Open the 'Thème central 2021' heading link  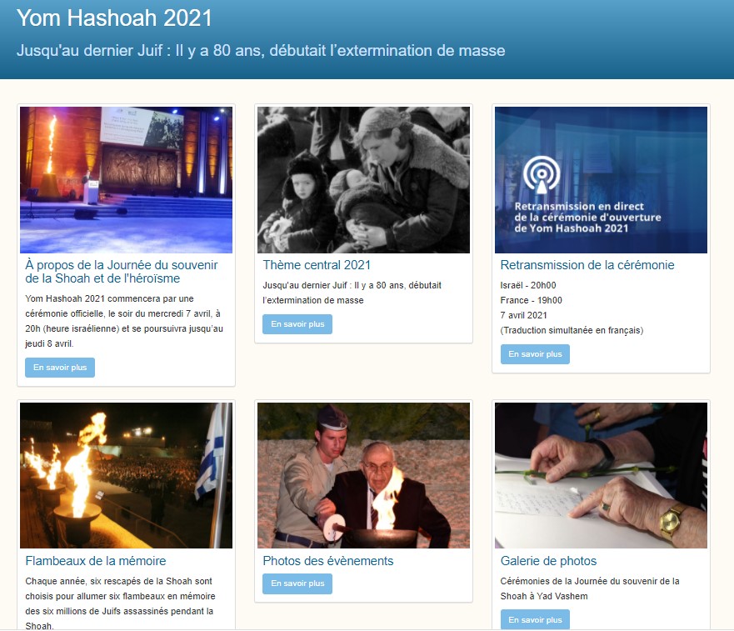[x=317, y=265]
